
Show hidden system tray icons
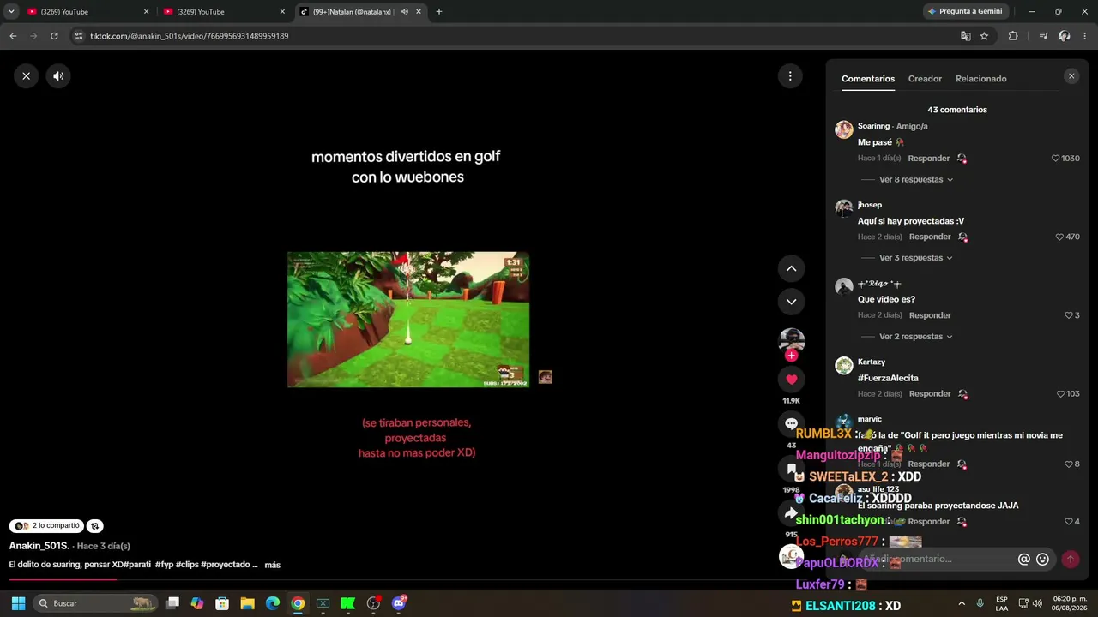click(x=962, y=603)
